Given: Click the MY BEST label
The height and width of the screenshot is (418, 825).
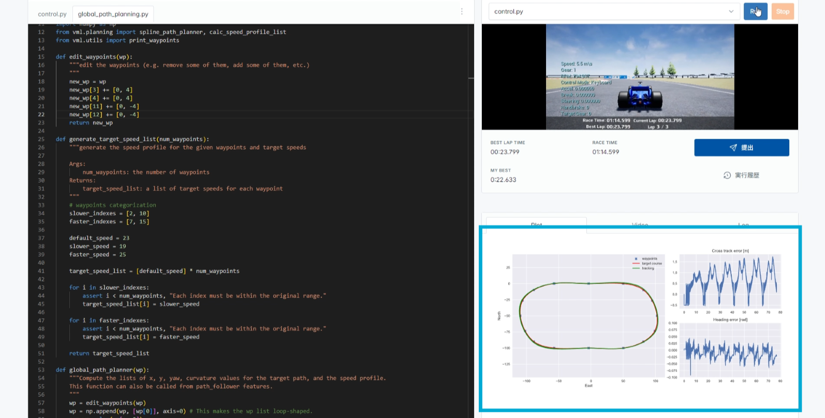Looking at the screenshot, I should [x=500, y=171].
